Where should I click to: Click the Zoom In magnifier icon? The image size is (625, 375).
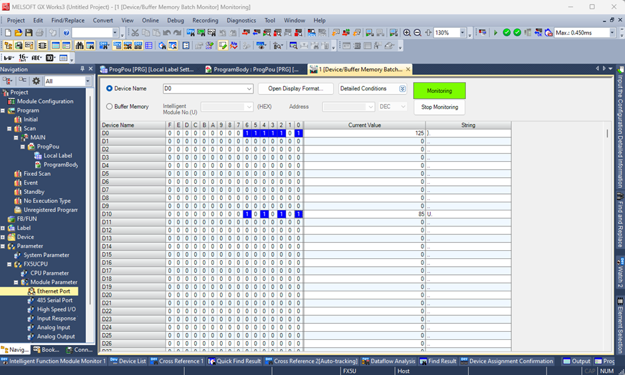coord(407,33)
